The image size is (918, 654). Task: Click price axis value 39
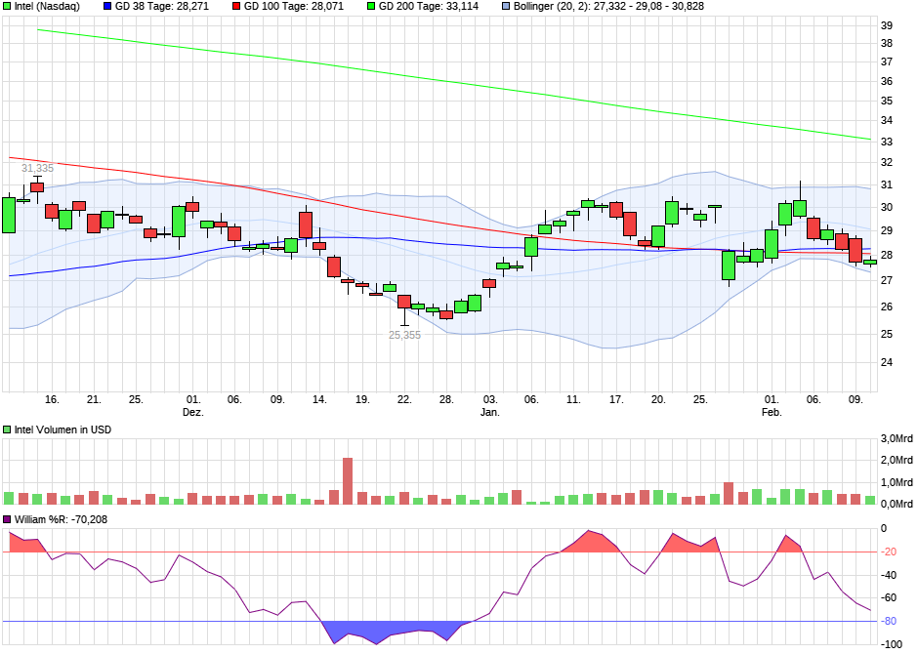pyautogui.click(x=887, y=25)
